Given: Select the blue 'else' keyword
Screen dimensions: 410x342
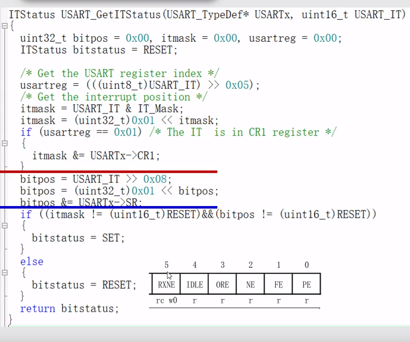Looking at the screenshot, I should pyautogui.click(x=31, y=261).
